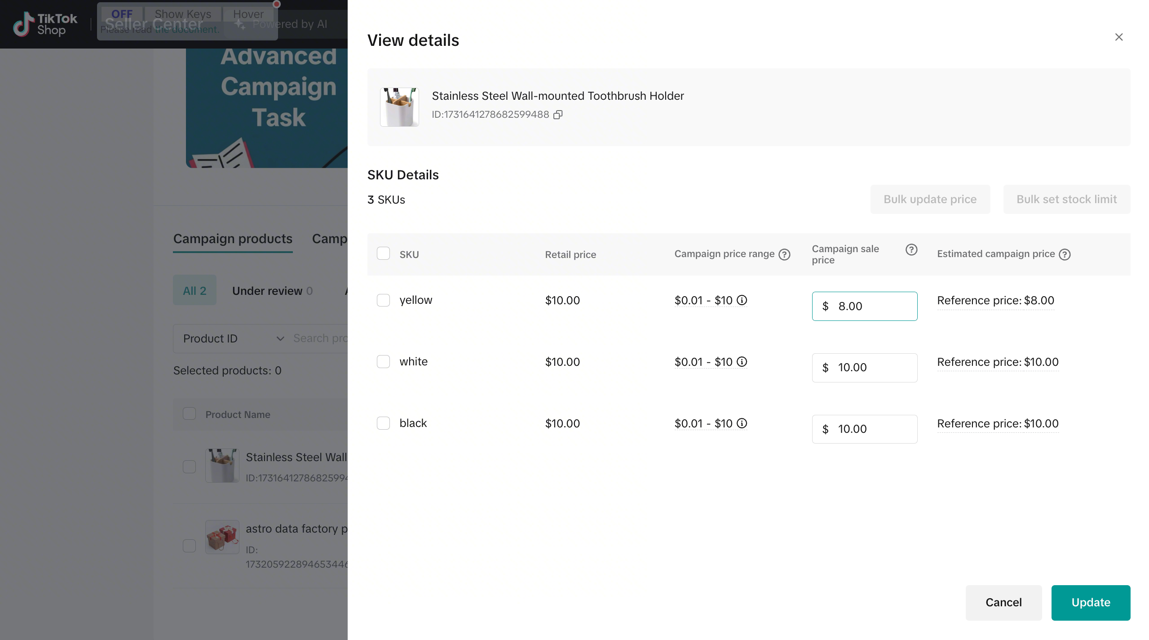Select the All 2 filter tab
This screenshot has height=640, width=1149.
[194, 291]
